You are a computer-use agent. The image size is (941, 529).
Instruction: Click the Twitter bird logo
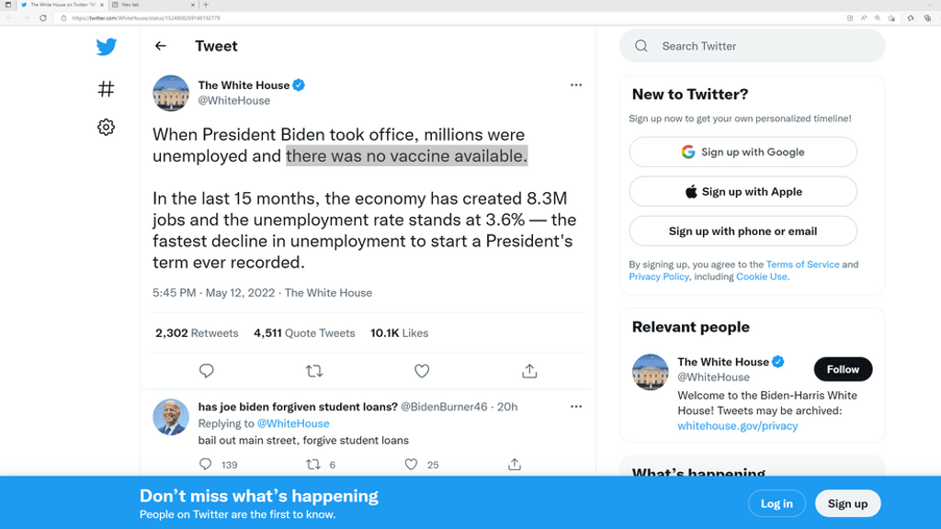107,47
